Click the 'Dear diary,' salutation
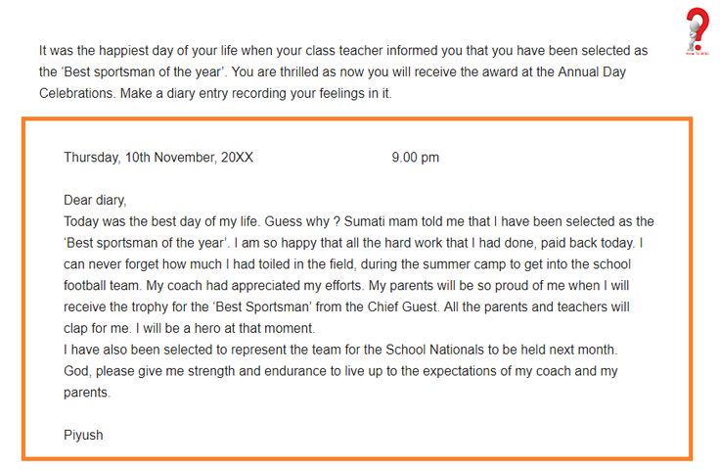Viewport: 720px width, 470px height. (95, 201)
